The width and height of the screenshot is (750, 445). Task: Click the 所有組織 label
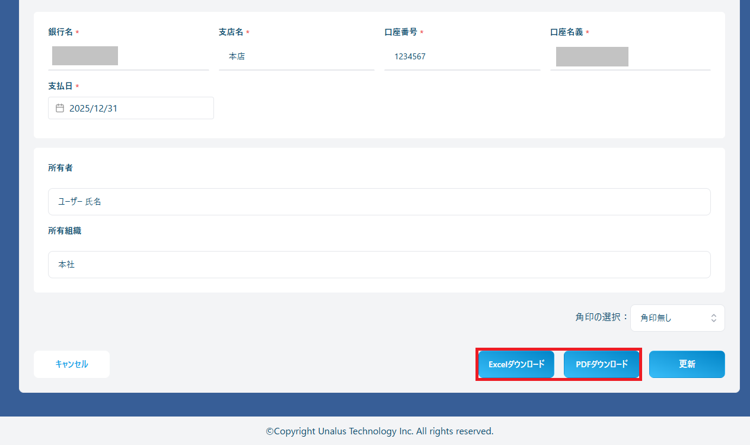[x=65, y=231]
